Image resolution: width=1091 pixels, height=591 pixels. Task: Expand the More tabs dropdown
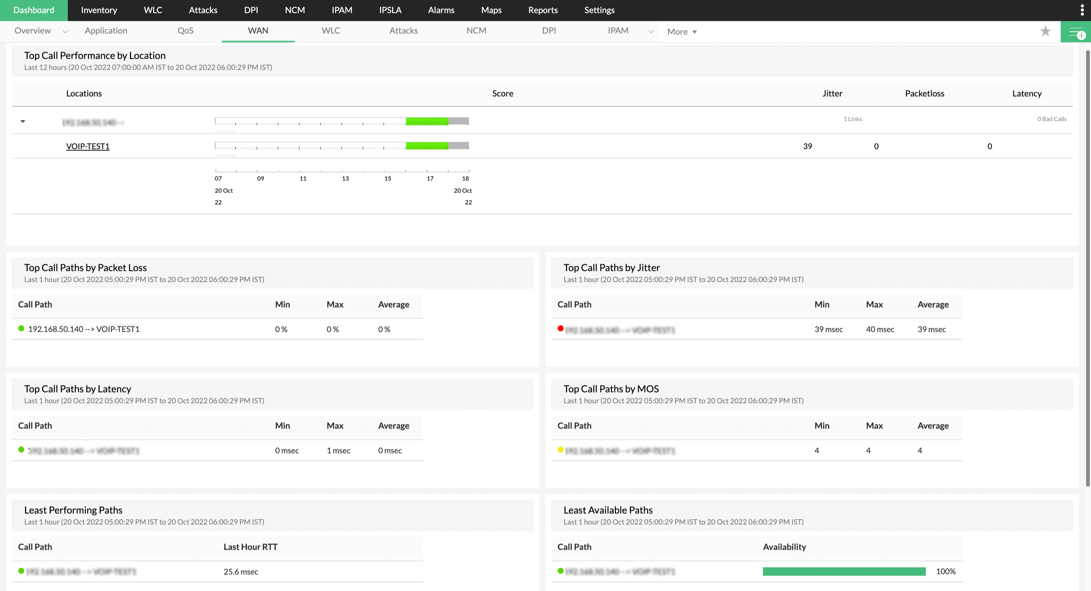coord(681,32)
